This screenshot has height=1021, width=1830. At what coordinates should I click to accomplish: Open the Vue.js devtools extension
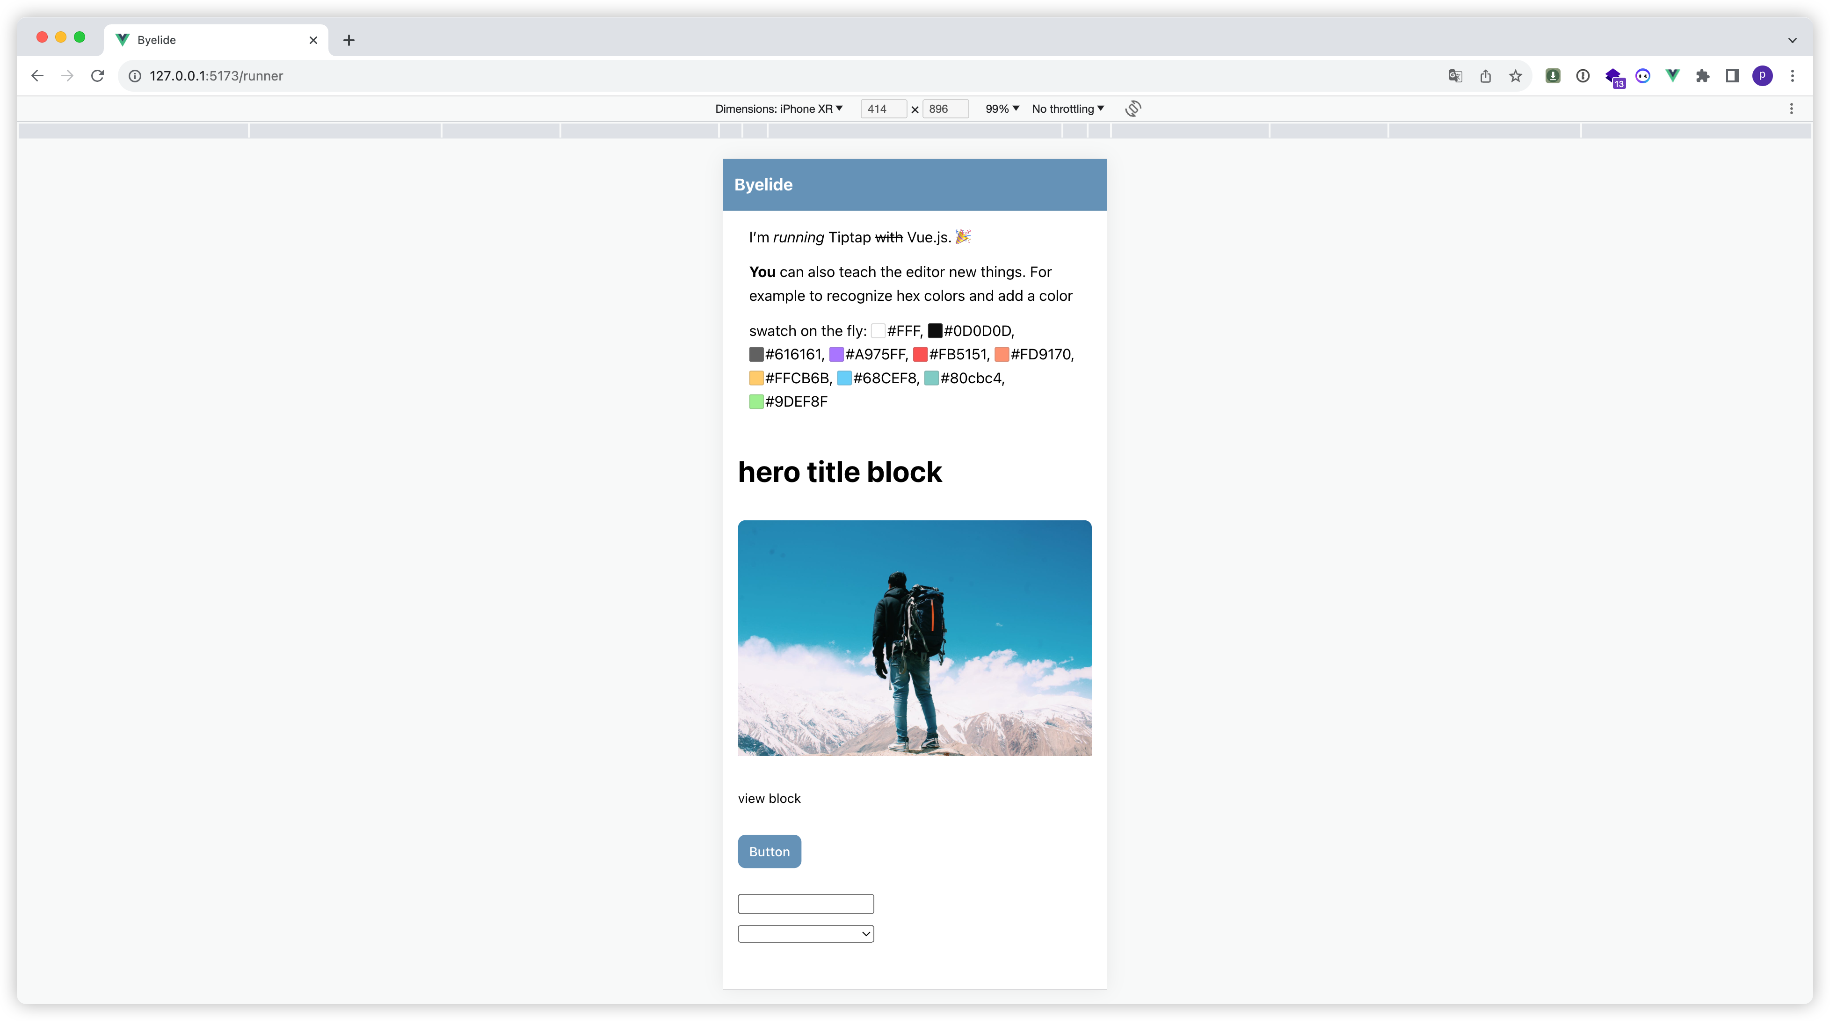click(x=1672, y=75)
